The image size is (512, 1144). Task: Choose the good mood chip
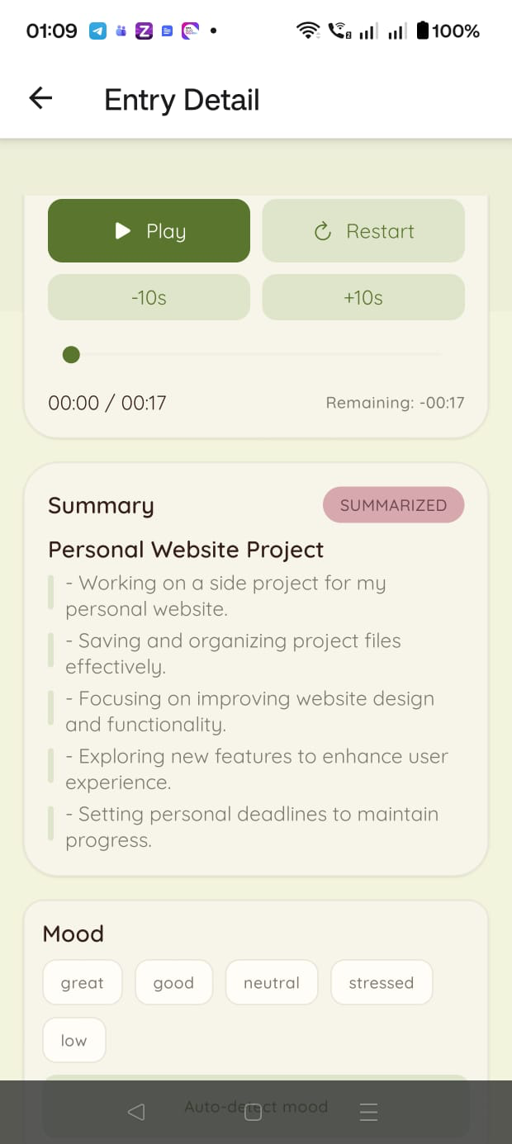pos(173,983)
